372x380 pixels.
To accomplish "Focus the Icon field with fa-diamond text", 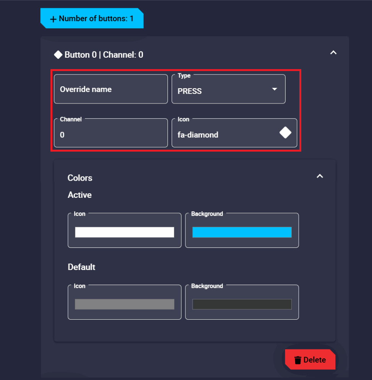I will [x=226, y=134].
